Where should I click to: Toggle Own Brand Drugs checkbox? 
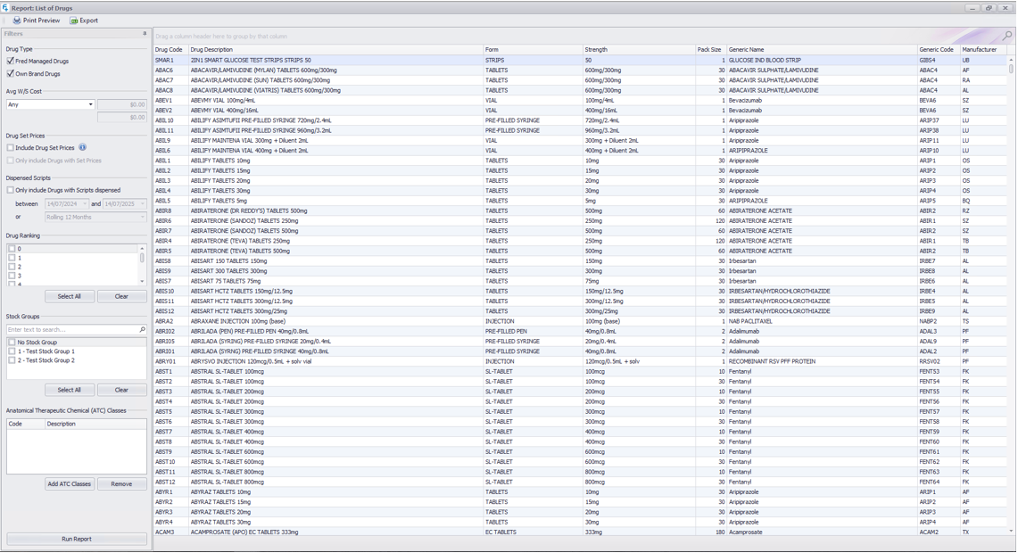tap(11, 74)
